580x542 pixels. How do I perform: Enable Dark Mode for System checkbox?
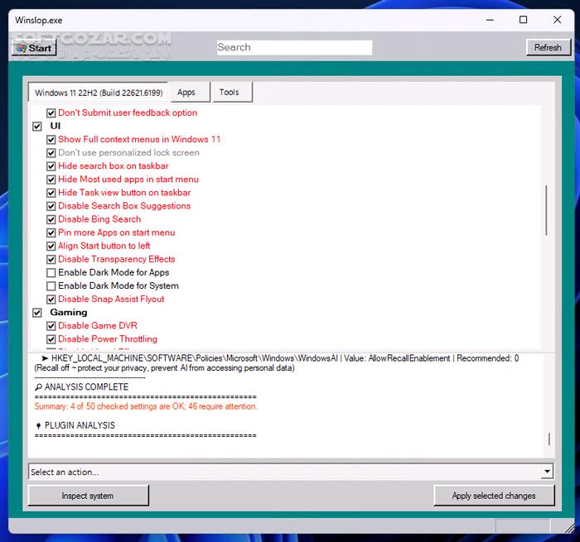pos(51,286)
